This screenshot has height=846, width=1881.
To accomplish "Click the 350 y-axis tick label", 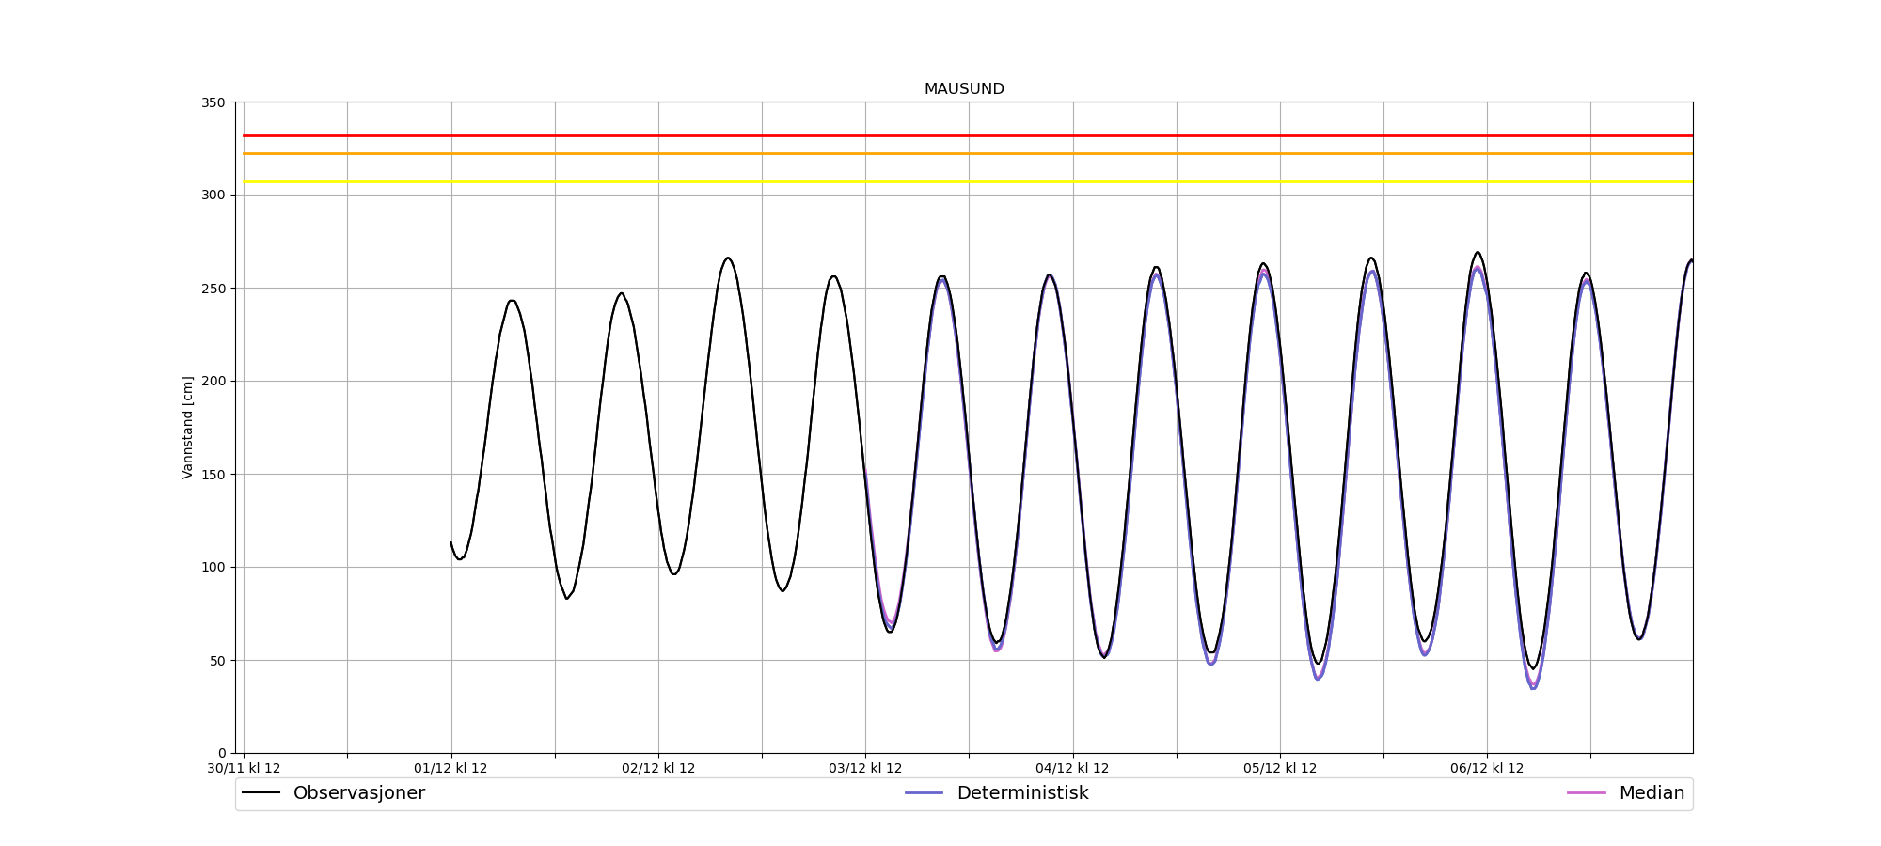I will [213, 102].
